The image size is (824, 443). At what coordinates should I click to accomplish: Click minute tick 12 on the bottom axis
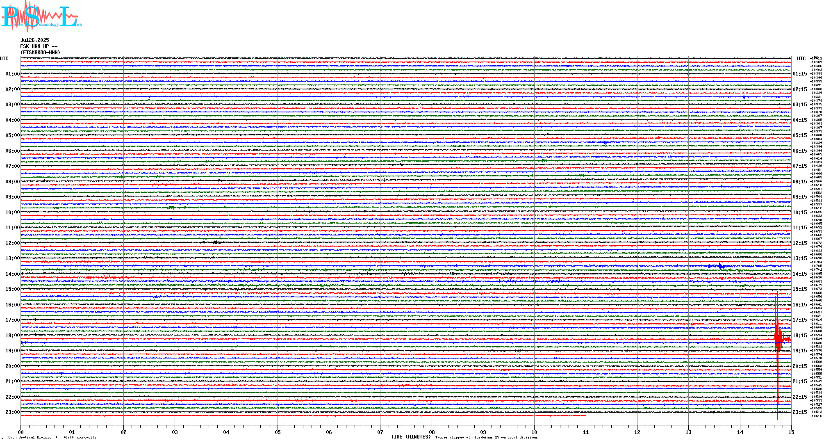point(637,432)
